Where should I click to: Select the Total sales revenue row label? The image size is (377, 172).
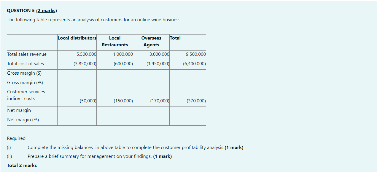click(27, 54)
